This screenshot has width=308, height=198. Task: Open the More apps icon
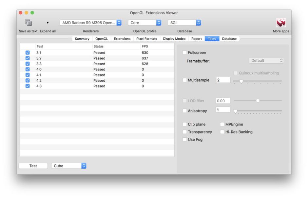(x=281, y=23)
